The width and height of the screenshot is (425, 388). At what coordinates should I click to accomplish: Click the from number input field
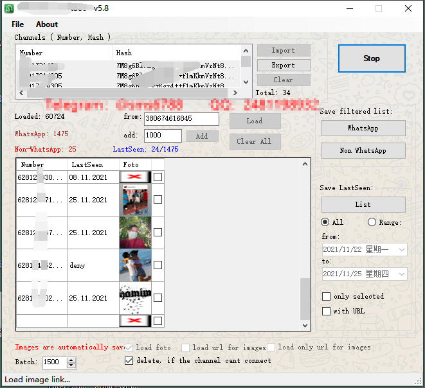click(181, 119)
